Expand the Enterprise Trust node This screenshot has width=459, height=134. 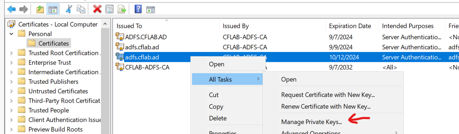[x=12, y=63]
